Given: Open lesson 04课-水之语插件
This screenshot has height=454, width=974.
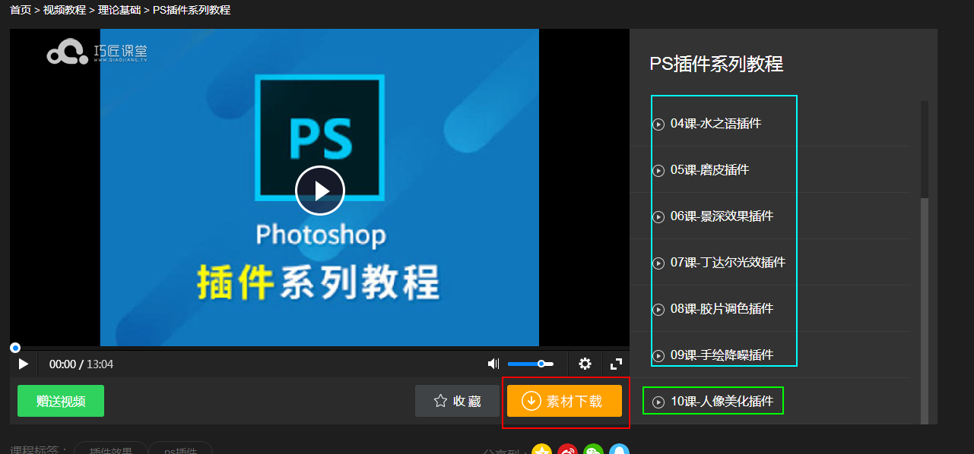Looking at the screenshot, I should [x=715, y=124].
